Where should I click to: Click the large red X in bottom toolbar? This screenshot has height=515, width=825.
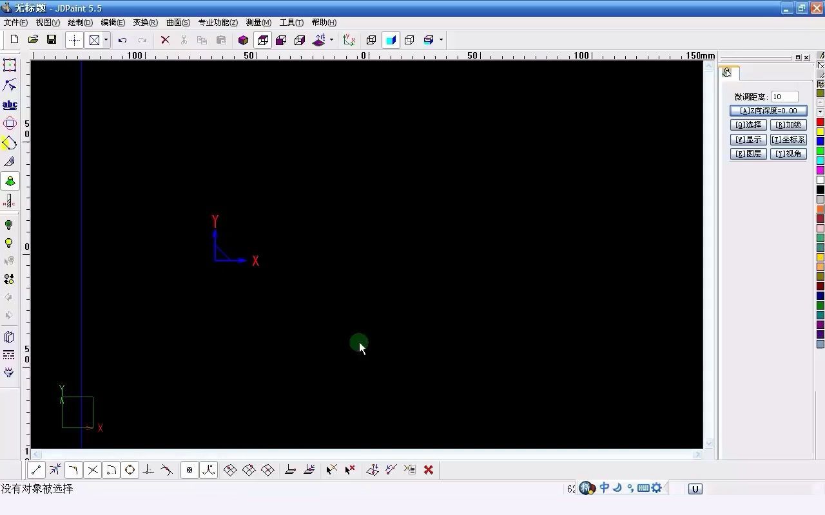(x=429, y=470)
